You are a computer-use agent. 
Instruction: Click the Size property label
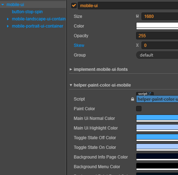pyautogui.click(x=78, y=16)
